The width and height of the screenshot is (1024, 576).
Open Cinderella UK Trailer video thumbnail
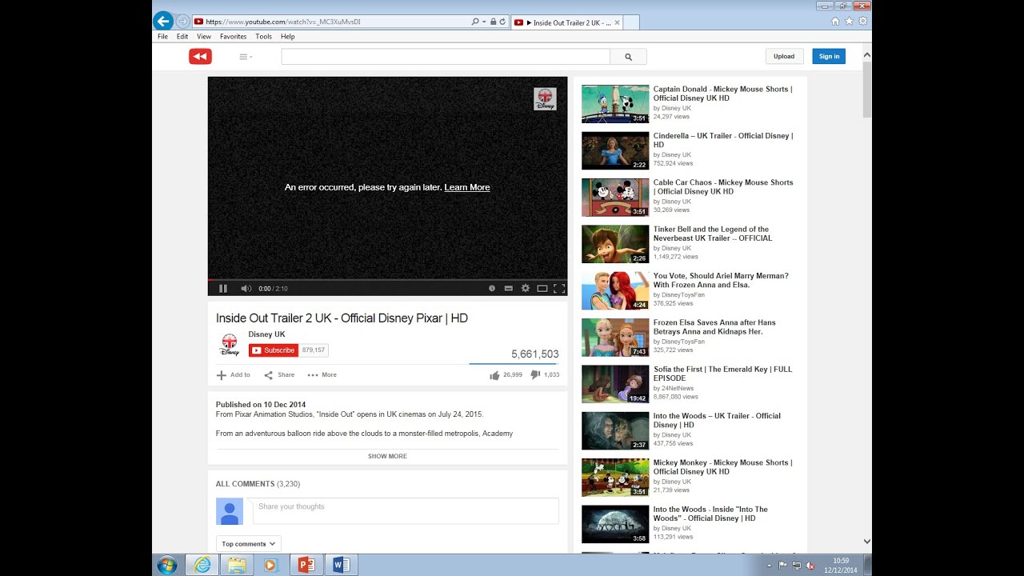(x=615, y=150)
